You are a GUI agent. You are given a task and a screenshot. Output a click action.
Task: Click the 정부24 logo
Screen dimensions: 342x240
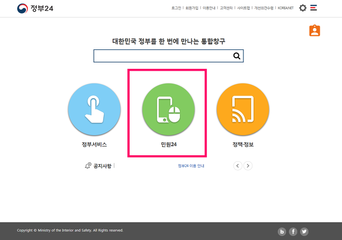(35, 8)
